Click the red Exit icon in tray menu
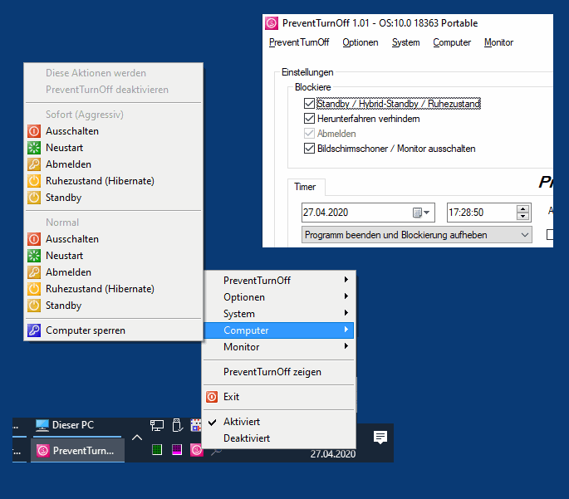 coord(212,397)
